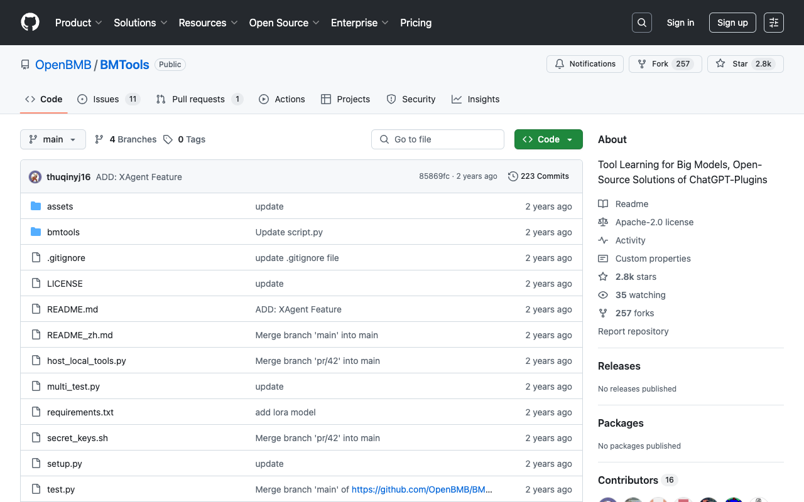
Task: Open the Apache-2.0 license link
Action: coord(655,222)
